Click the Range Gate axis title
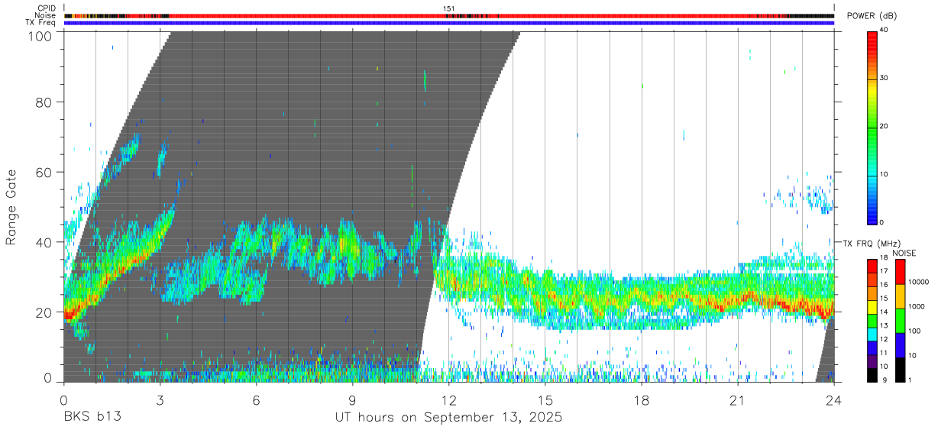The height and width of the screenshot is (433, 938). click(11, 207)
